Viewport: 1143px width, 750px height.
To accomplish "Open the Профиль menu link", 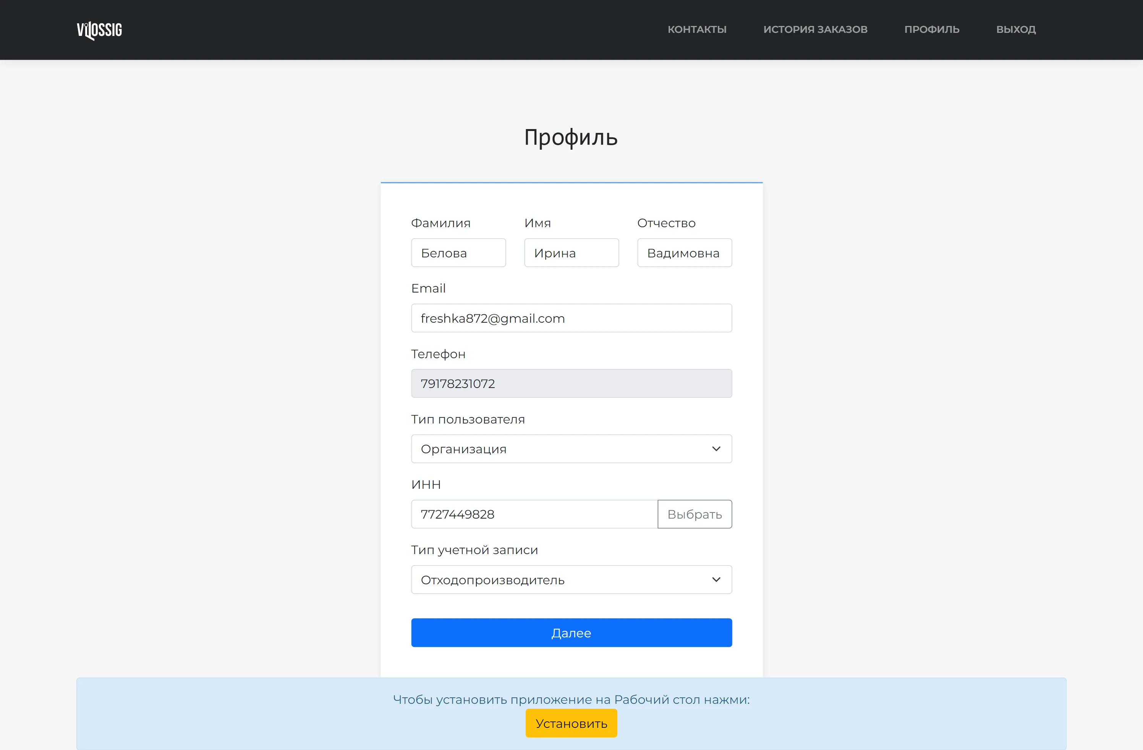I will coord(932,29).
